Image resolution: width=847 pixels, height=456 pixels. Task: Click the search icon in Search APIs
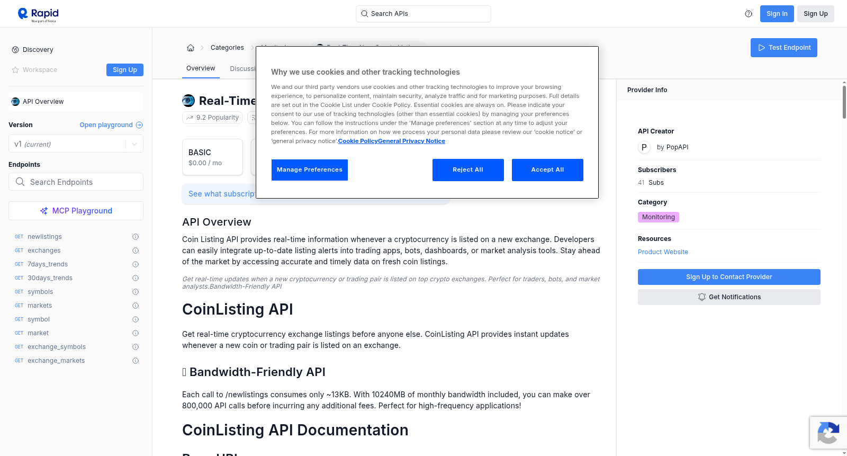coord(365,14)
